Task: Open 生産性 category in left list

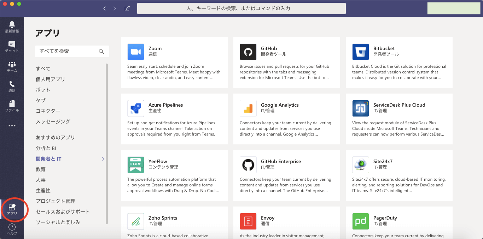Action: [x=43, y=191]
